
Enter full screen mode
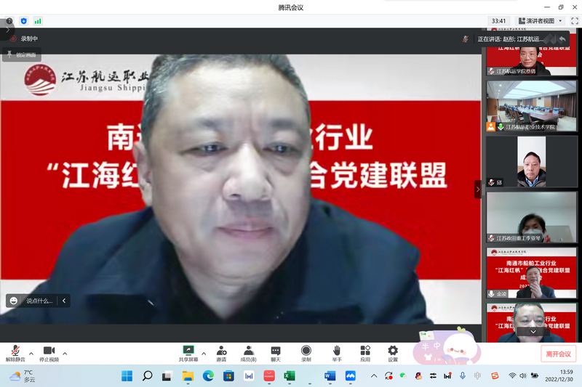pos(575,21)
